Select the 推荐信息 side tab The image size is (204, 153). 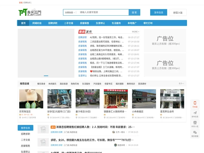[25, 128]
